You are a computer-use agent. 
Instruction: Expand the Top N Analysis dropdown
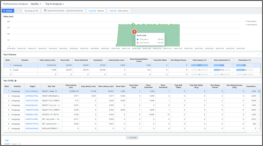click(x=55, y=4)
